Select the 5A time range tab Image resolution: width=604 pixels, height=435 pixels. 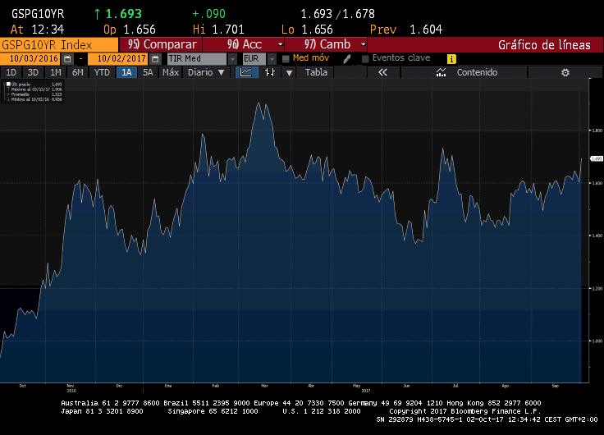pyautogui.click(x=148, y=72)
